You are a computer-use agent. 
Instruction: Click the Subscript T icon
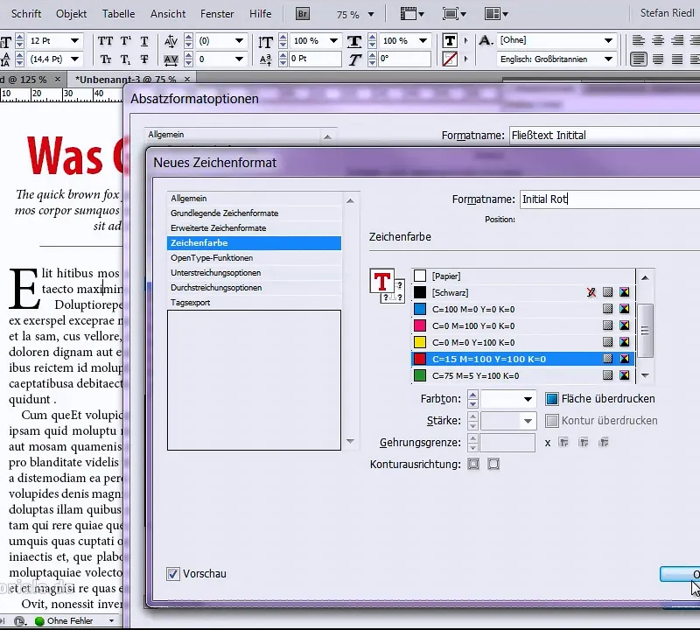pyautogui.click(x=125, y=59)
